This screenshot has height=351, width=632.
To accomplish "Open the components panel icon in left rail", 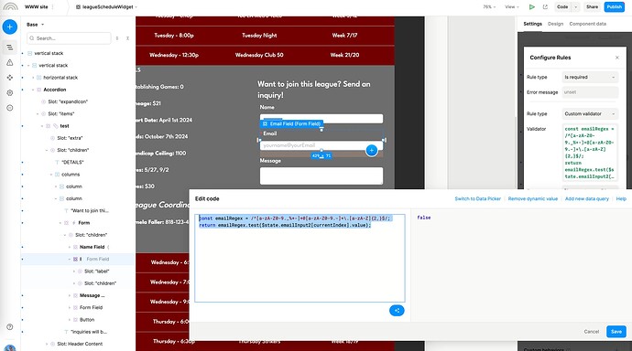I will 10,78.
